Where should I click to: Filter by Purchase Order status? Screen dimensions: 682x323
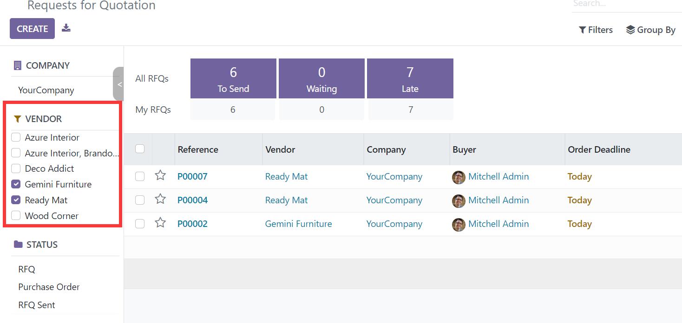pos(49,287)
